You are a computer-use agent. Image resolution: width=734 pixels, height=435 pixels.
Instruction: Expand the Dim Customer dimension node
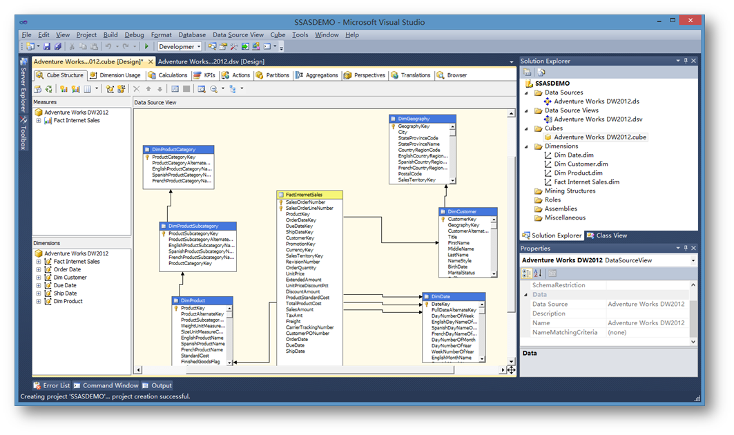[x=39, y=278]
